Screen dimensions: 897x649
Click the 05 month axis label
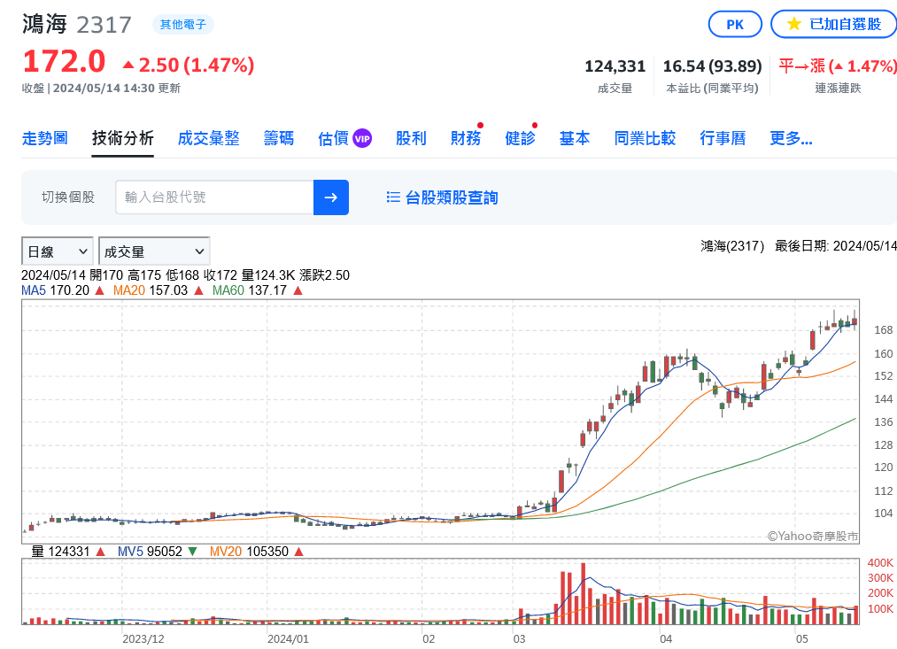point(802,639)
